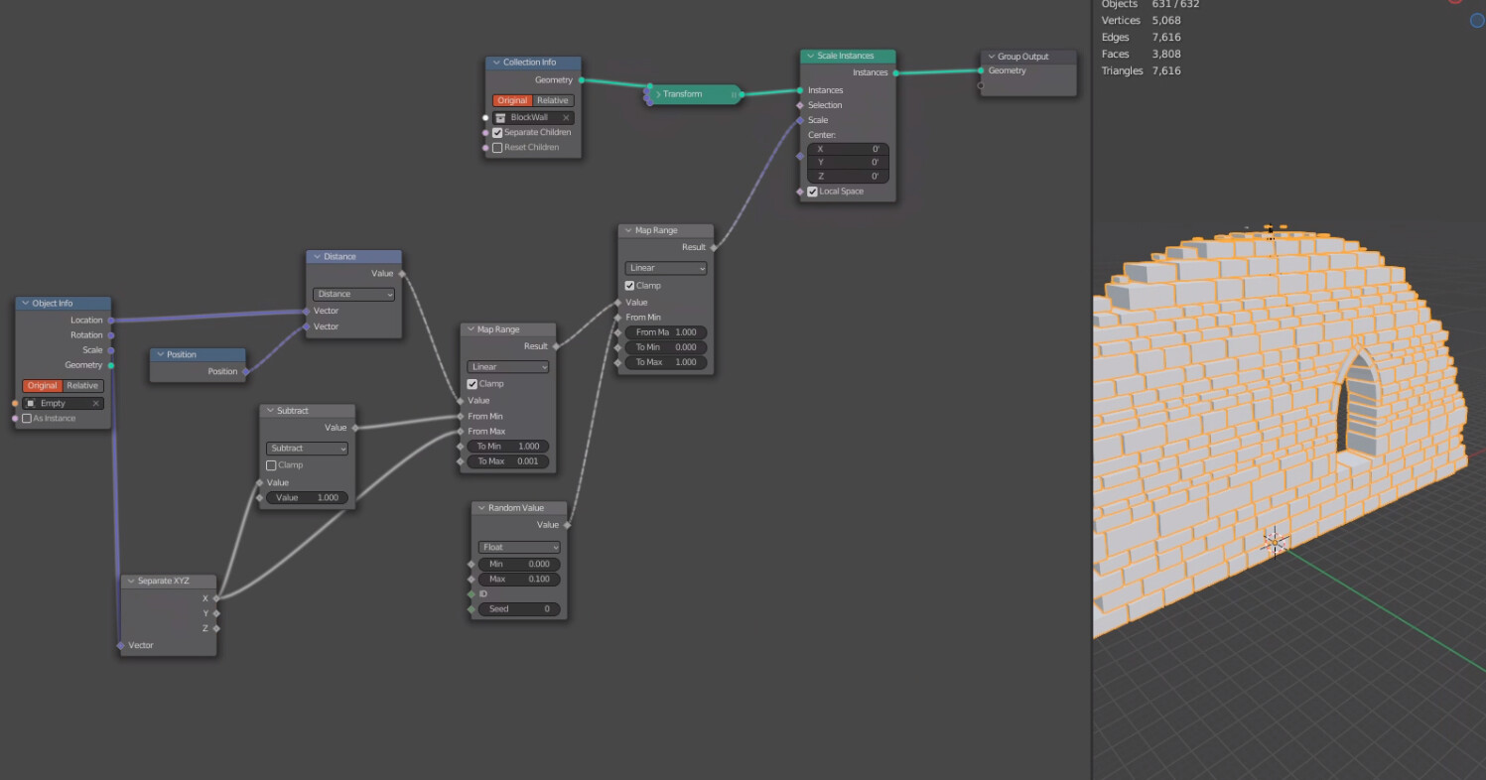Click the Position output socket
Image resolution: width=1486 pixels, height=780 pixels.
click(245, 372)
